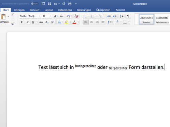Click the word 'hochgestellter' in the document

pyautogui.click(x=86, y=66)
